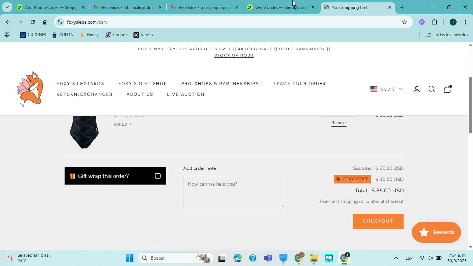Open the Snipping Tool taskbar icon
This screenshot has width=473, height=266.
pyautogui.click(x=329, y=258)
